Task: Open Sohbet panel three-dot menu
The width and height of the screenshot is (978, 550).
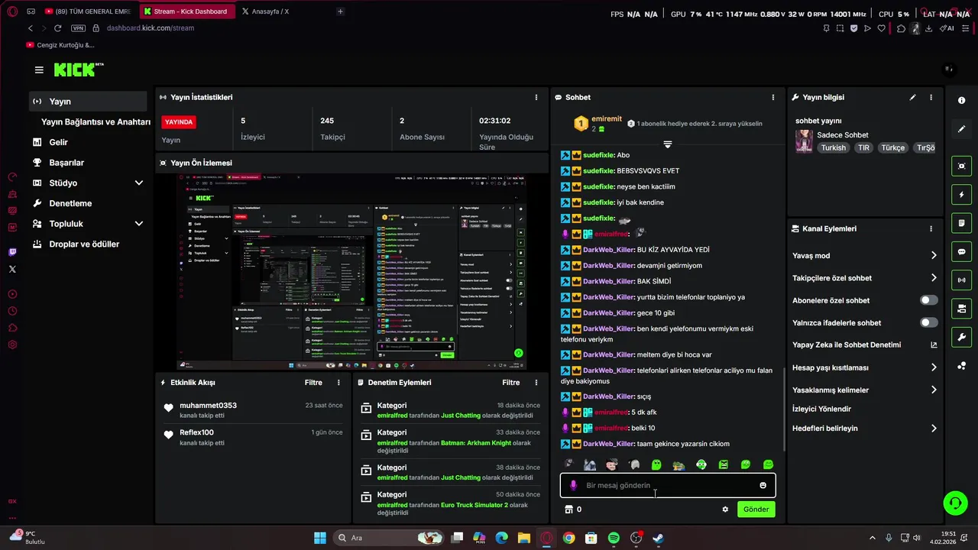Action: pyautogui.click(x=772, y=97)
